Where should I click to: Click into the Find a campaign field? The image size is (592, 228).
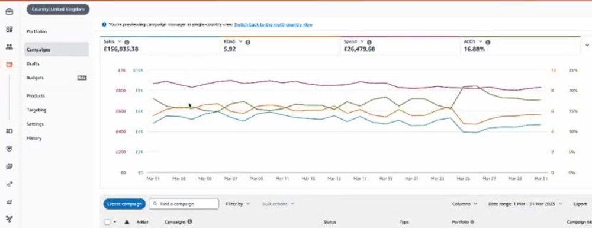184,204
